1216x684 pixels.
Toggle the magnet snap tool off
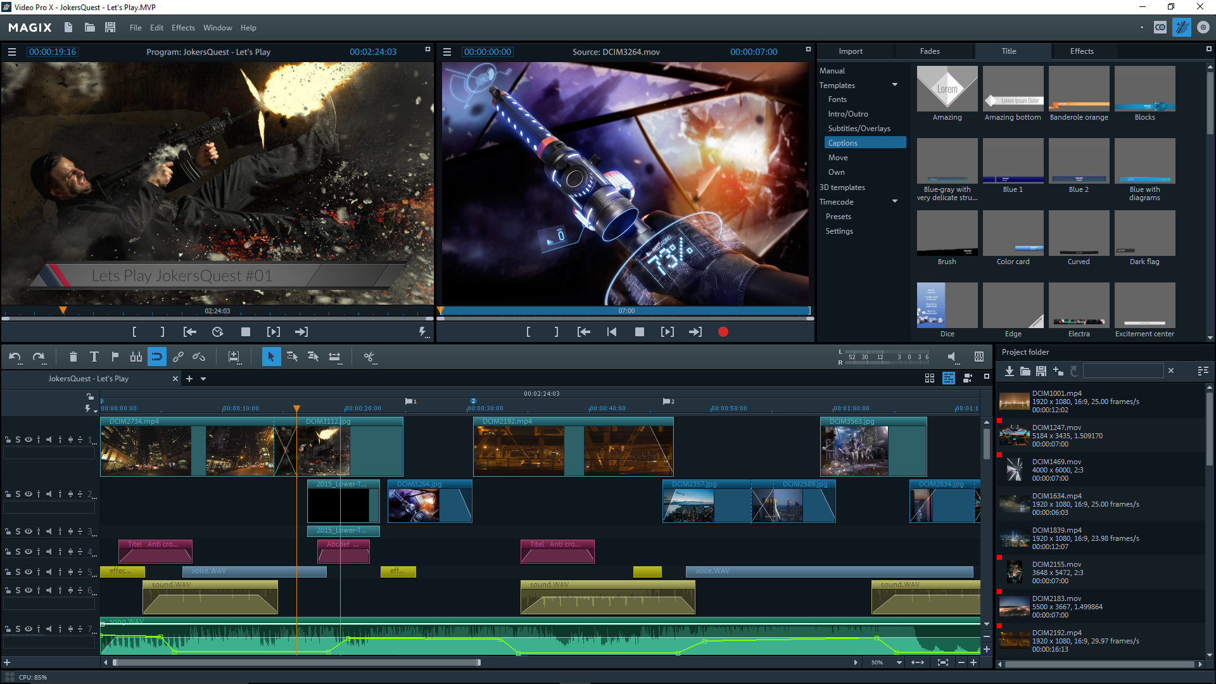(x=156, y=357)
